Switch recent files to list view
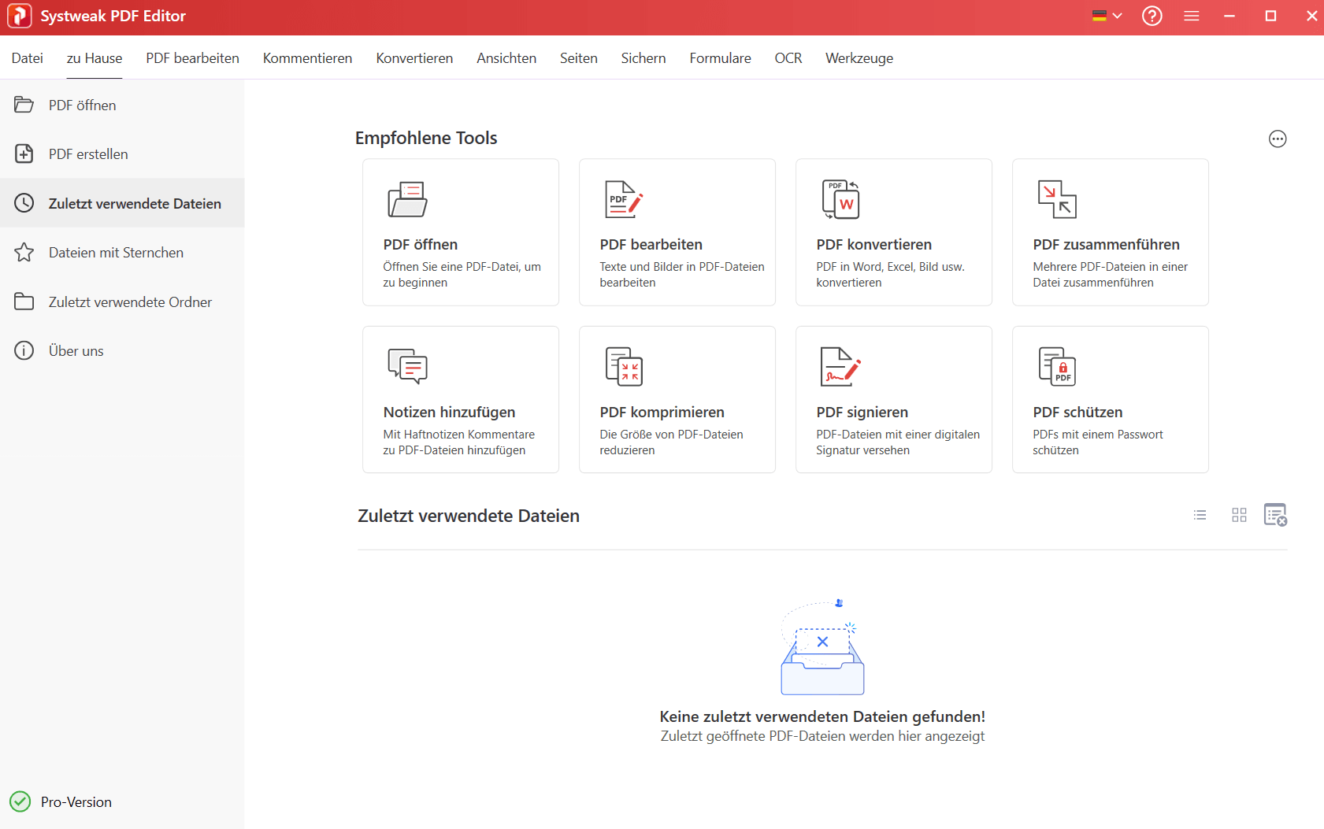The width and height of the screenshot is (1324, 829). click(1200, 515)
